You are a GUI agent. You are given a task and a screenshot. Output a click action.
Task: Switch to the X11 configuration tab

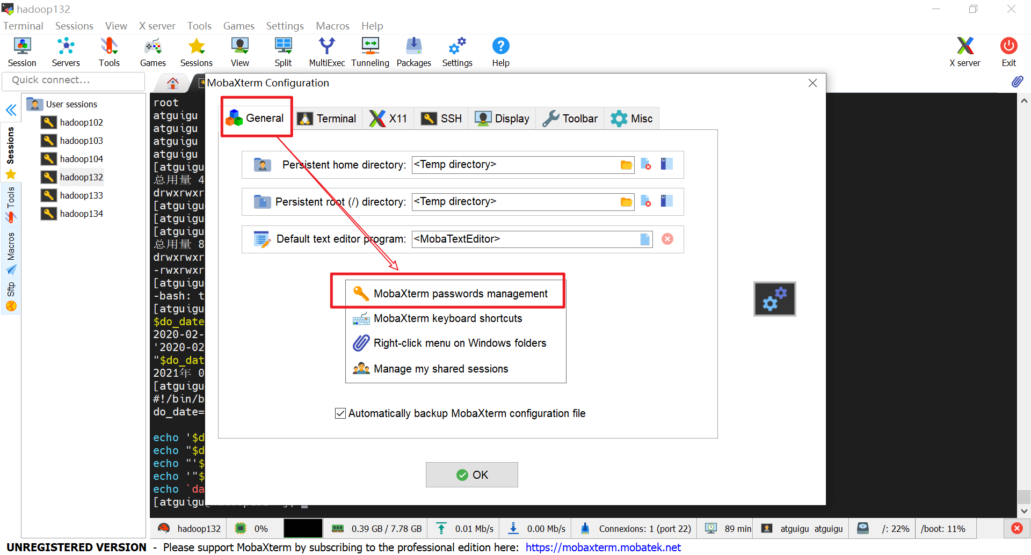click(388, 119)
